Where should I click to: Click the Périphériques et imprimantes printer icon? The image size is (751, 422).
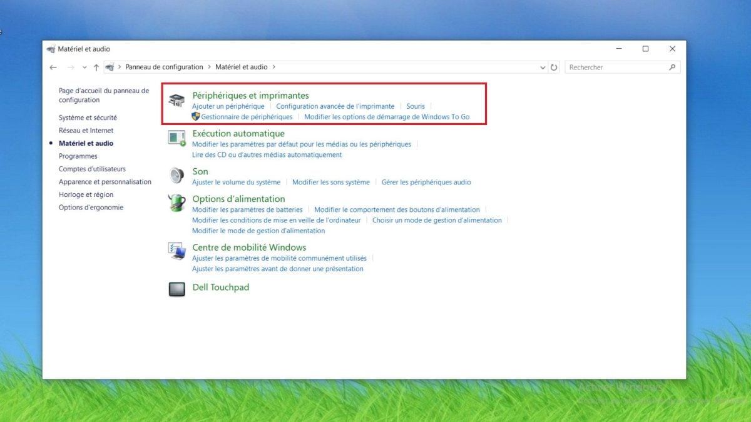177,101
